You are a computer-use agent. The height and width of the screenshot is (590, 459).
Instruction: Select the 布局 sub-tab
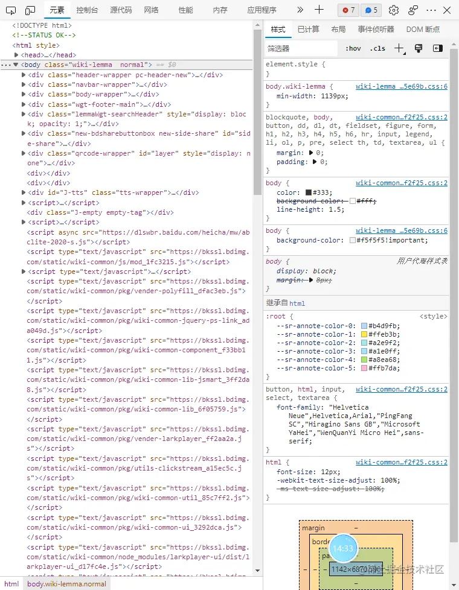coord(338,30)
